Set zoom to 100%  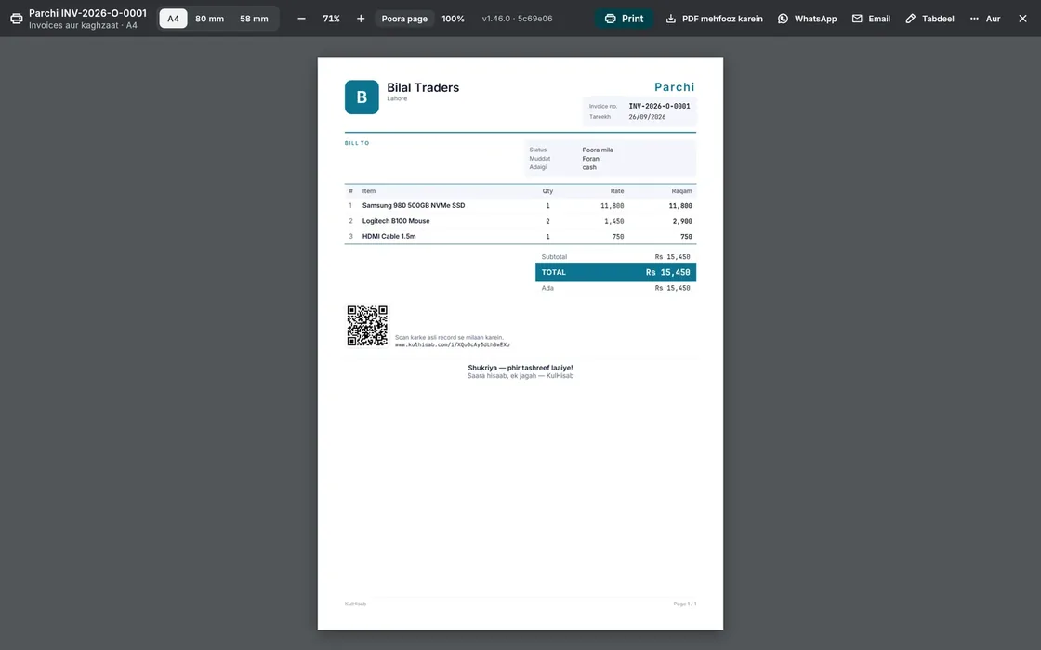453,19
